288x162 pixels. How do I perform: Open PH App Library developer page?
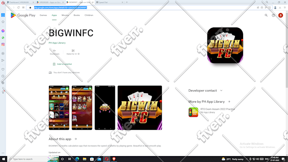[57, 43]
